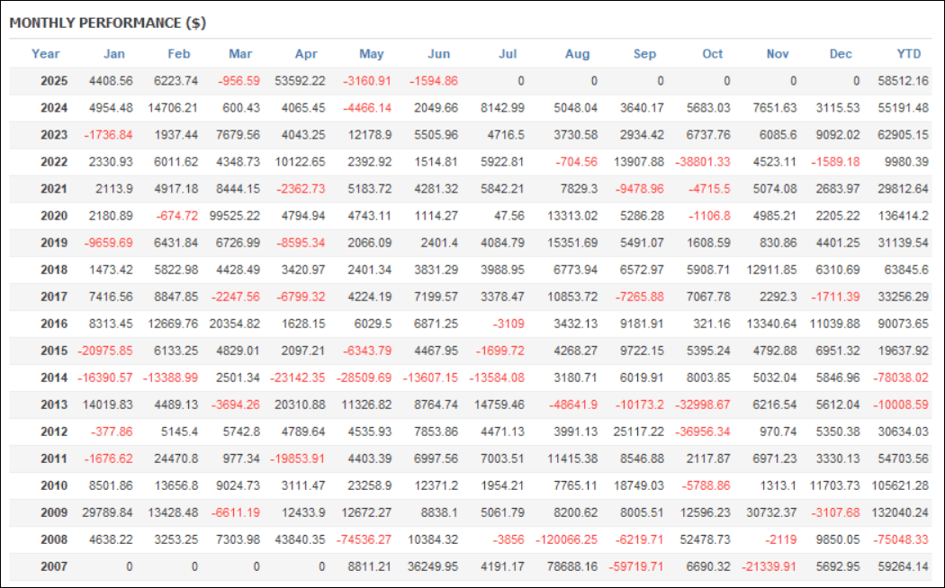Image resolution: width=945 pixels, height=588 pixels.
Task: Click the 99525.22 March 2020 value
Action: point(234,216)
